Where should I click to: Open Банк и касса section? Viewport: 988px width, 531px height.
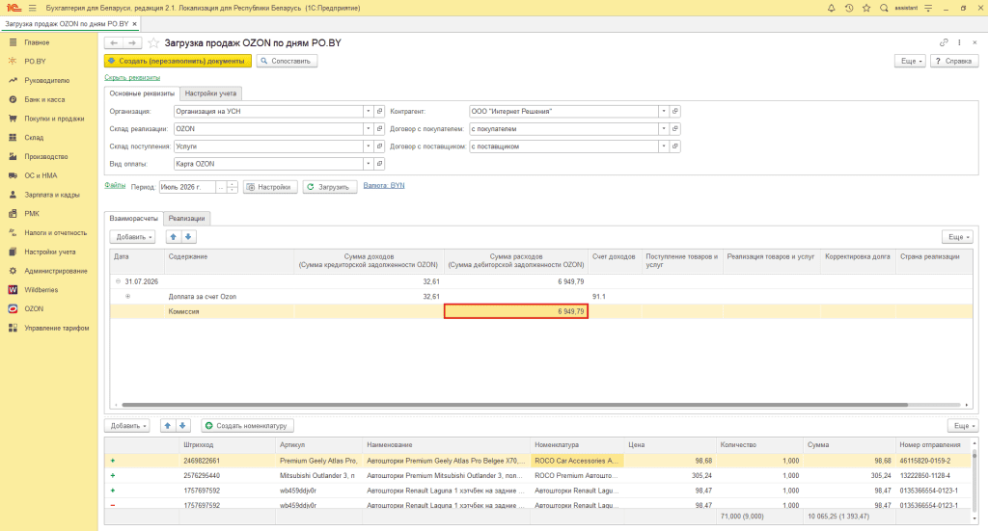coord(44,99)
